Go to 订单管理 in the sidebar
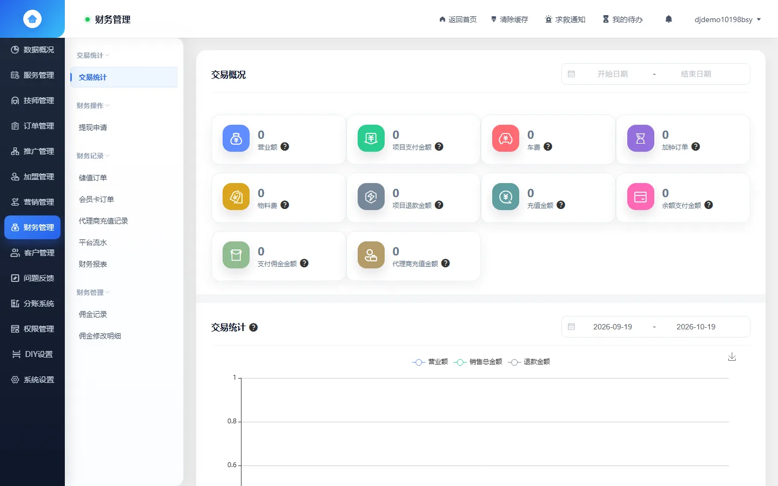This screenshot has height=486, width=778. [32, 126]
